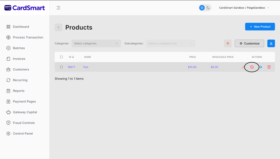
Task: Click the orange print icon button
Action: pos(228,44)
